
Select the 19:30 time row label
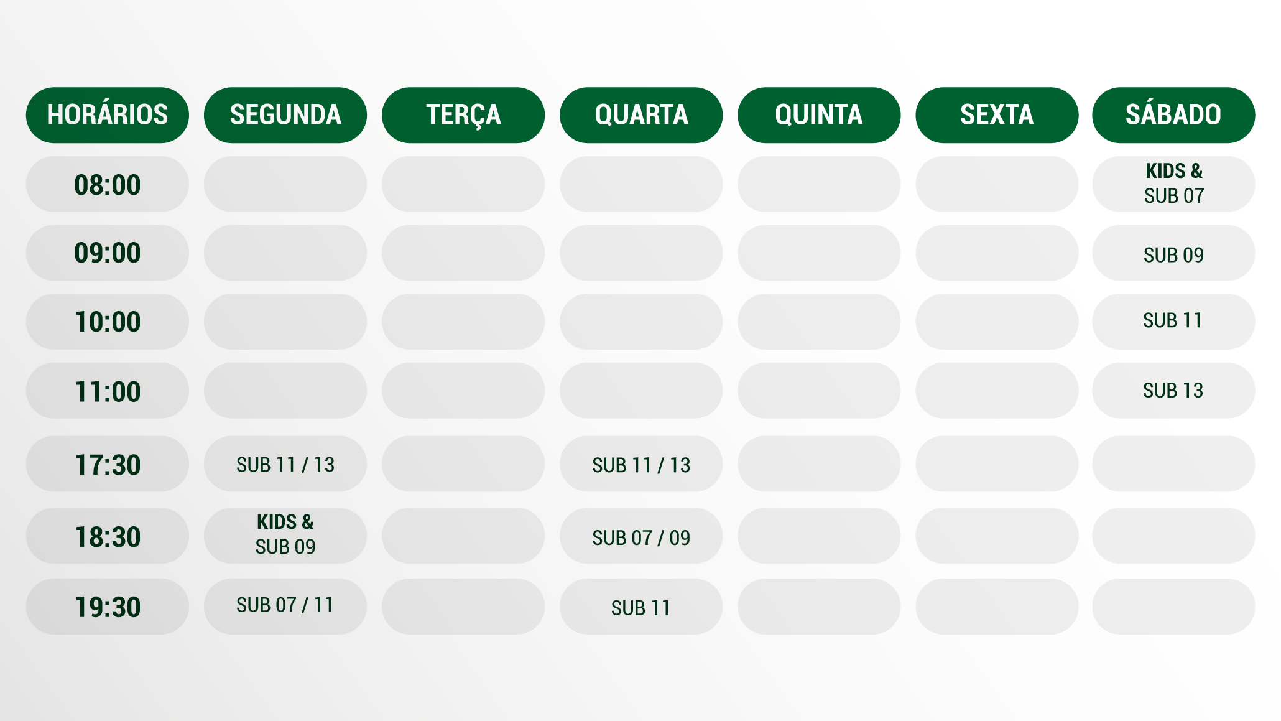coord(107,607)
